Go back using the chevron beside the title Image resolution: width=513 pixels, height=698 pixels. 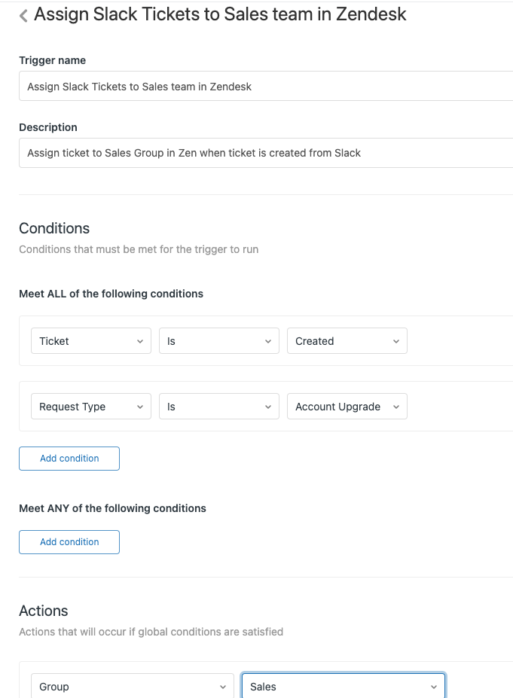point(23,16)
